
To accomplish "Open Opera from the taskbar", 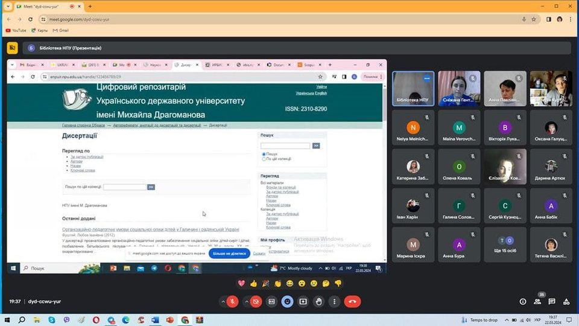I will (96, 320).
